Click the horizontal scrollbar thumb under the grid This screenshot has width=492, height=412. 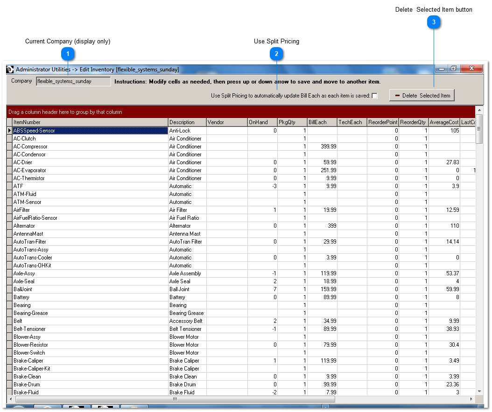tap(175, 399)
